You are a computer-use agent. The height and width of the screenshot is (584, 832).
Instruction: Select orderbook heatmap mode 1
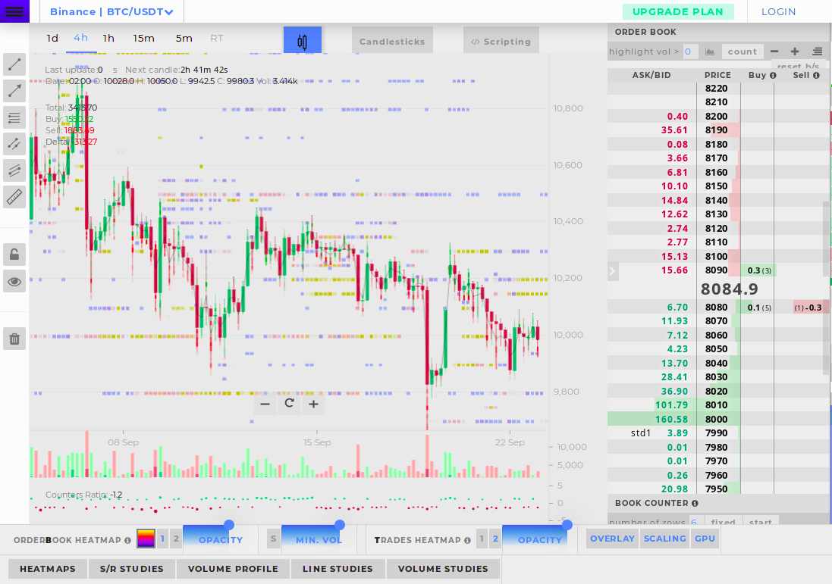point(163,539)
